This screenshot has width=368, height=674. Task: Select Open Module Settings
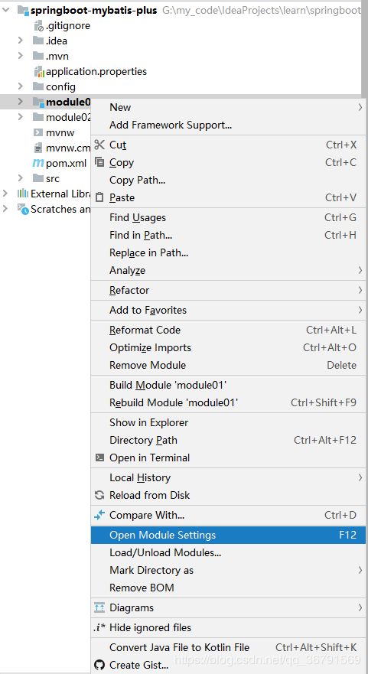click(x=228, y=536)
